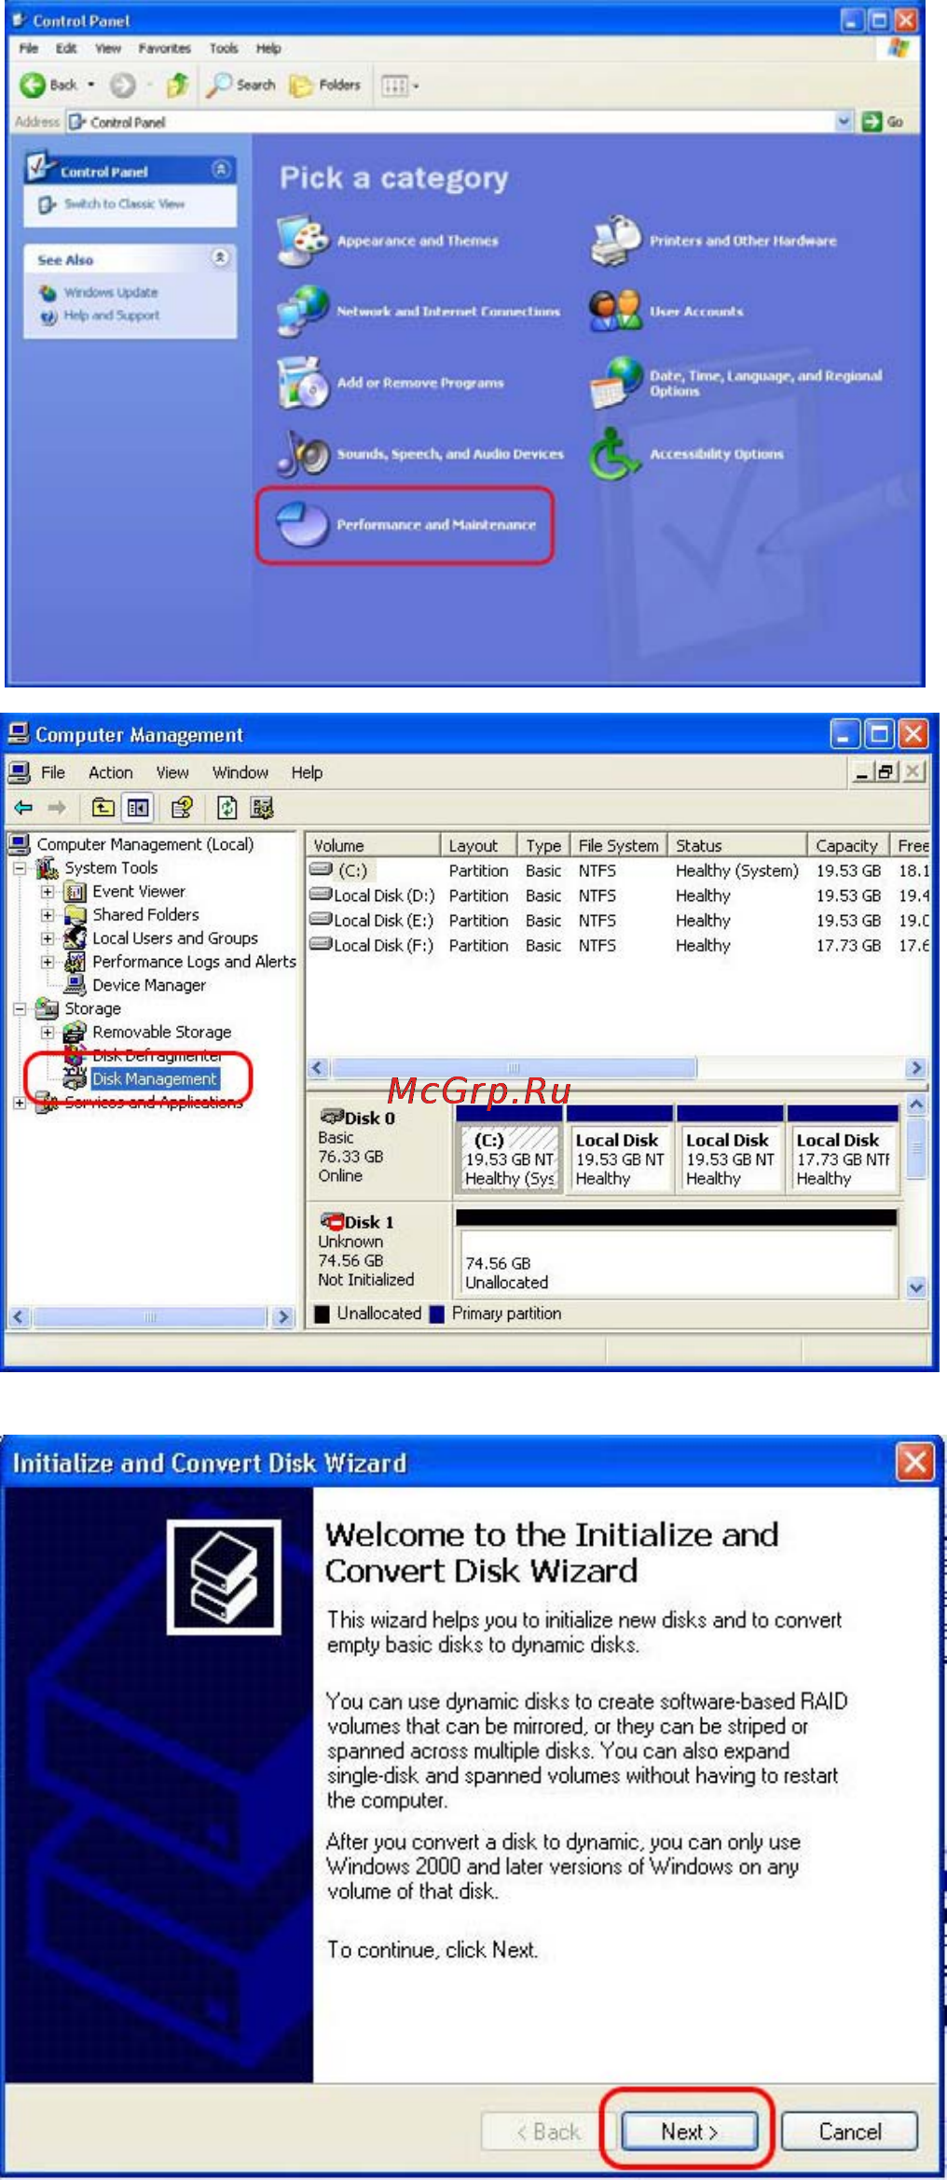947x2180 pixels.
Task: Click Up one level icon in Computer Management
Action: (x=103, y=808)
